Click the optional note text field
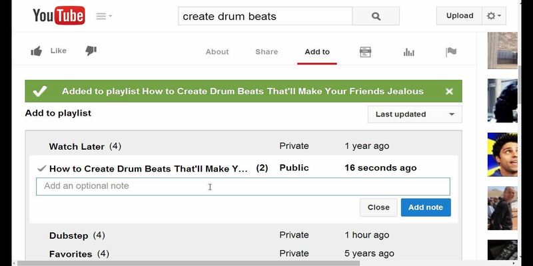The height and width of the screenshot is (266, 533). pos(243,186)
